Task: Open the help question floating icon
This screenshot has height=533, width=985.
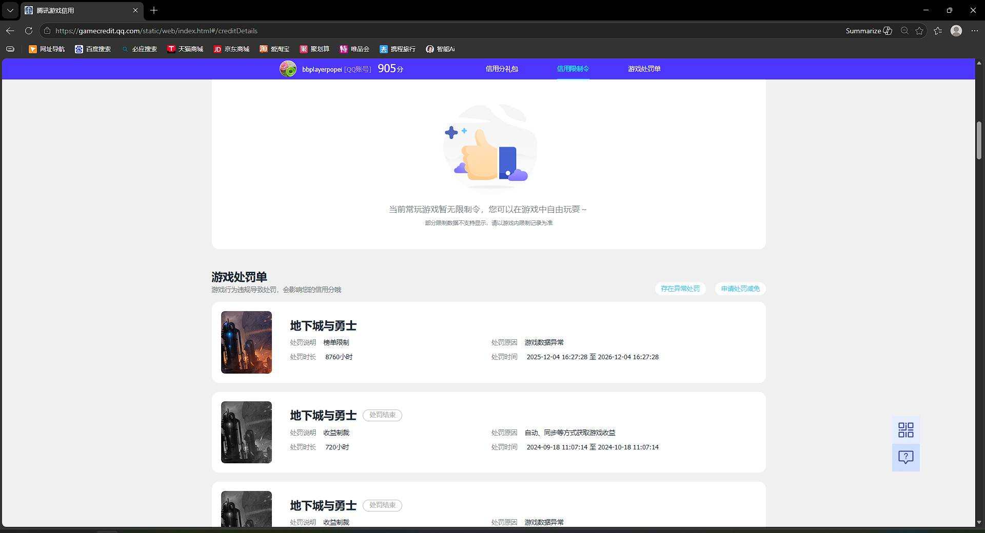Action: [x=906, y=457]
